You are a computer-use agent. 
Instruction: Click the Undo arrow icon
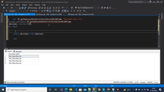(x=63, y=8)
